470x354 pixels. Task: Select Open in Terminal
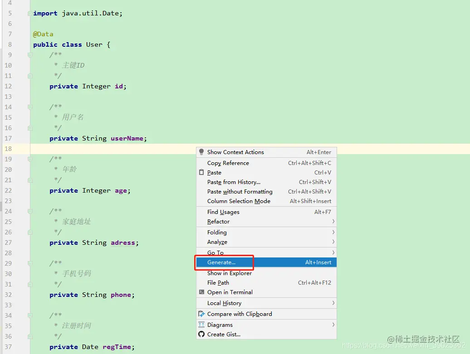pyautogui.click(x=266, y=292)
